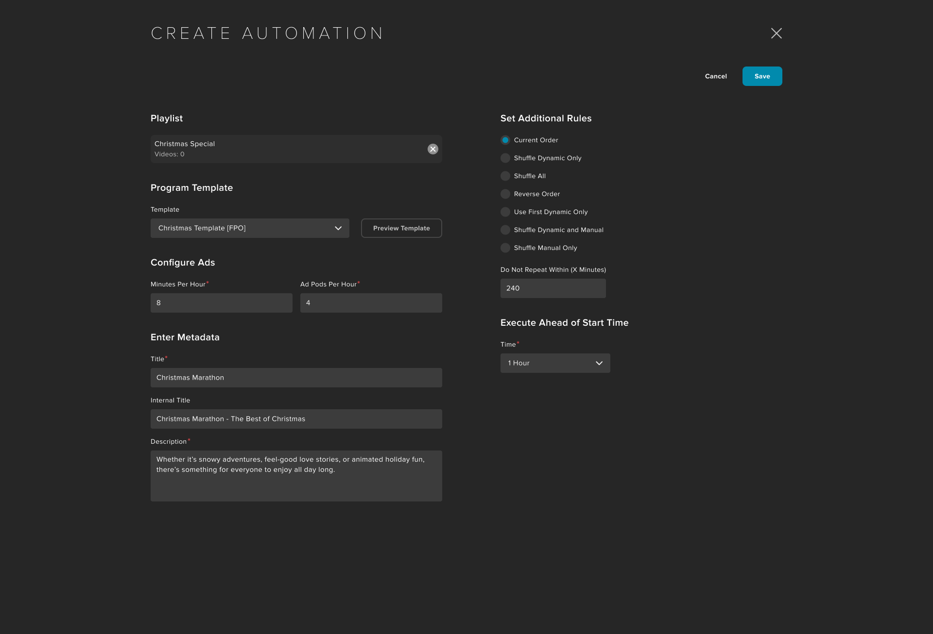
Task: Choose the Reverse Order rule
Action: pos(505,194)
